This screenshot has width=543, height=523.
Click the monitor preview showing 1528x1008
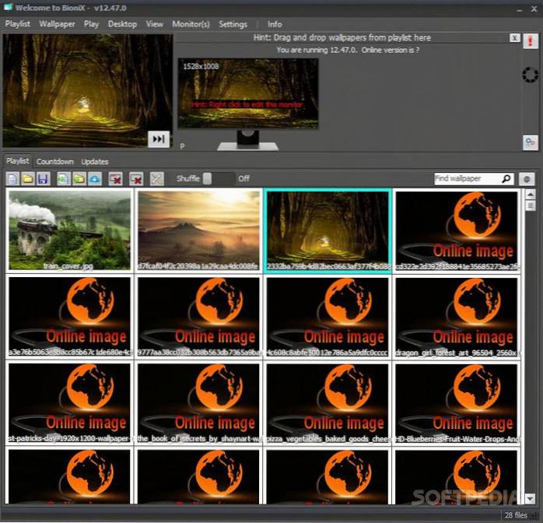tap(247, 93)
